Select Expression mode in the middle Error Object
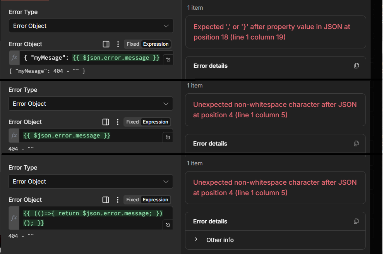384x254 pixels. point(155,122)
